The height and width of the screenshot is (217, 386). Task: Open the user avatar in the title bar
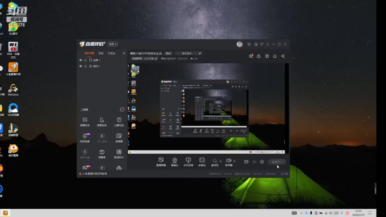tap(239, 44)
